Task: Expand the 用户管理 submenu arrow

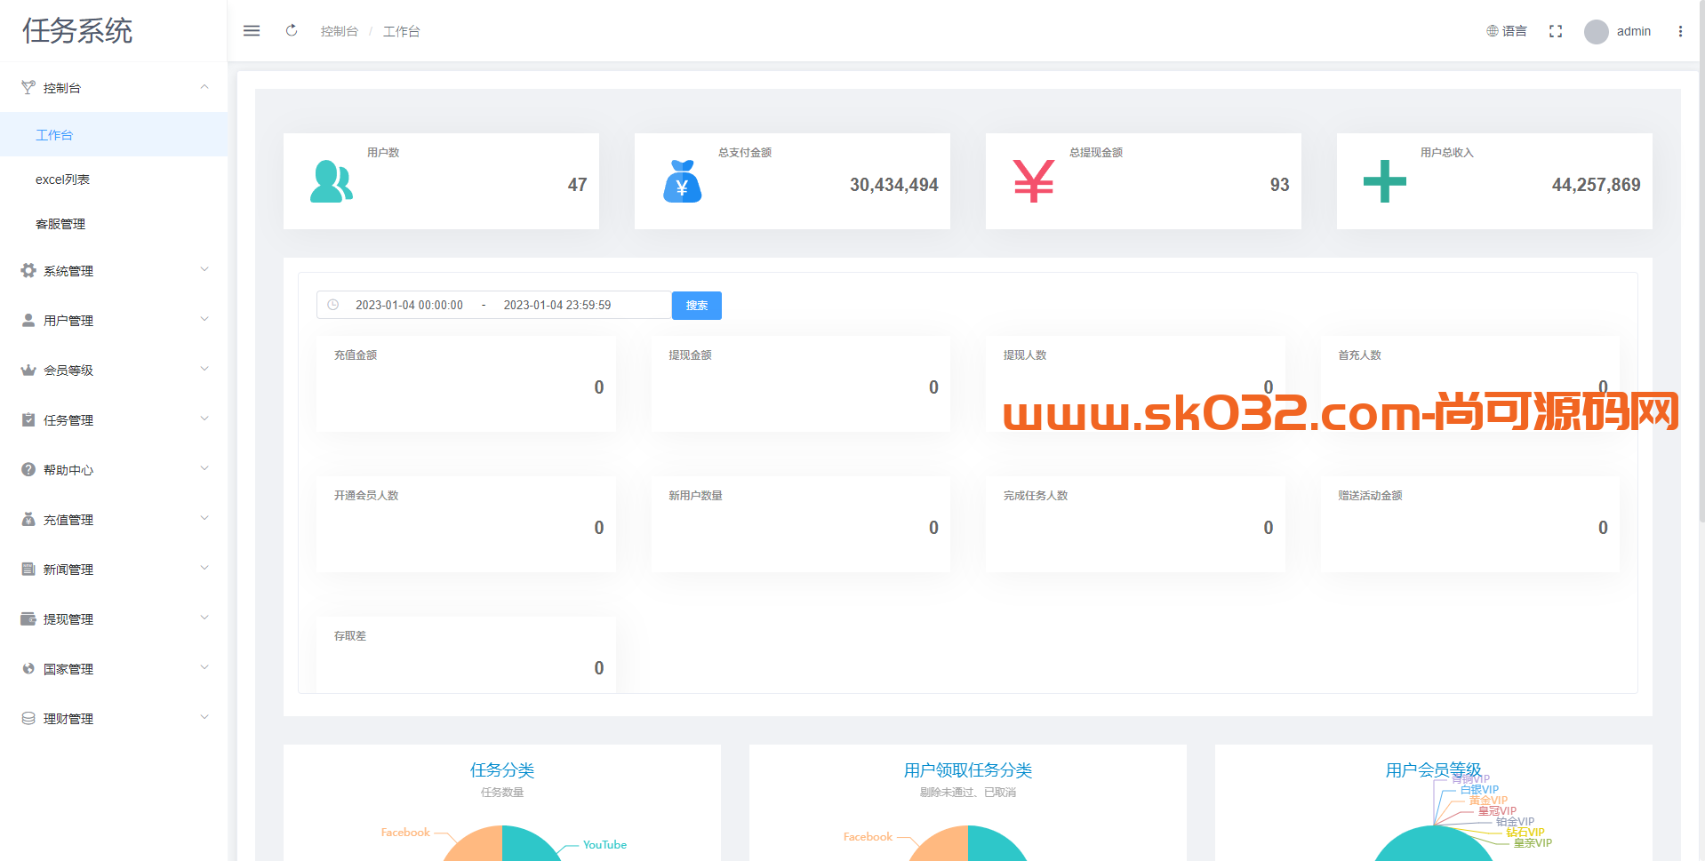Action: point(204,319)
